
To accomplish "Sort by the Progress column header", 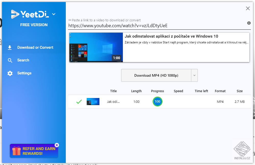I will (x=157, y=91).
